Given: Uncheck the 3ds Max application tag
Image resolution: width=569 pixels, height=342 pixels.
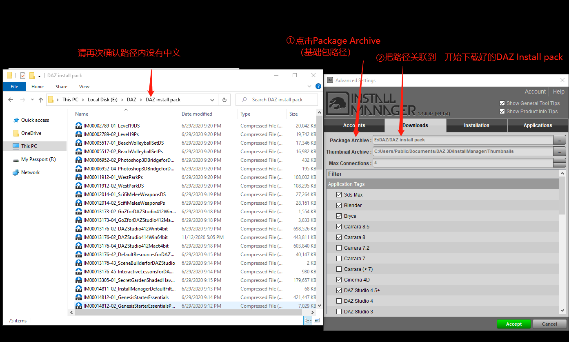Looking at the screenshot, I should (x=339, y=195).
